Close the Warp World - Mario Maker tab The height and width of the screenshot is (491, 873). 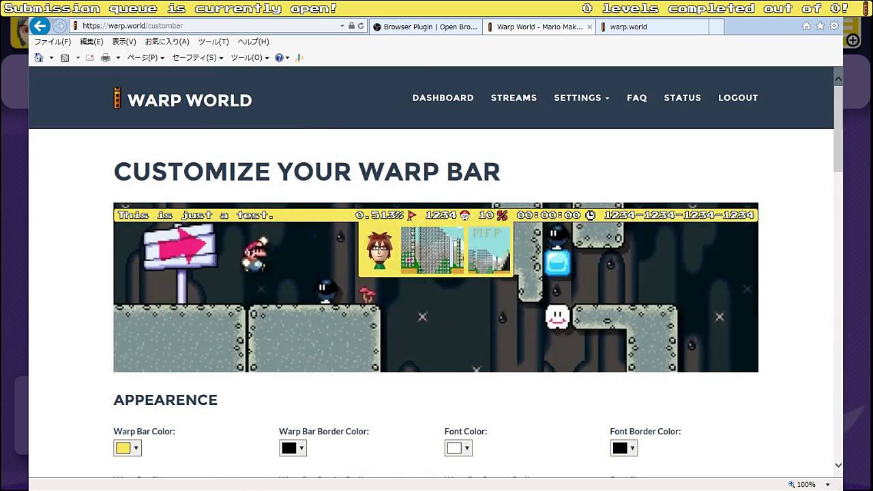point(590,27)
